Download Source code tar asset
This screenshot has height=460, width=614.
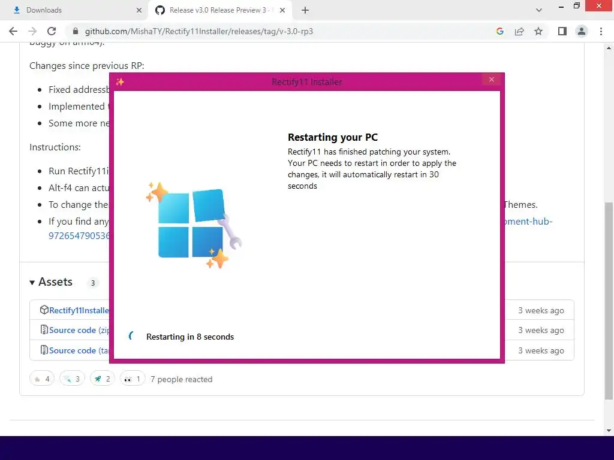[x=79, y=350]
